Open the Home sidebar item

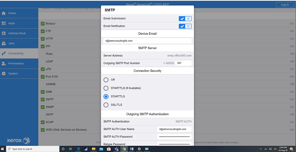pyautogui.click(x=19, y=13)
